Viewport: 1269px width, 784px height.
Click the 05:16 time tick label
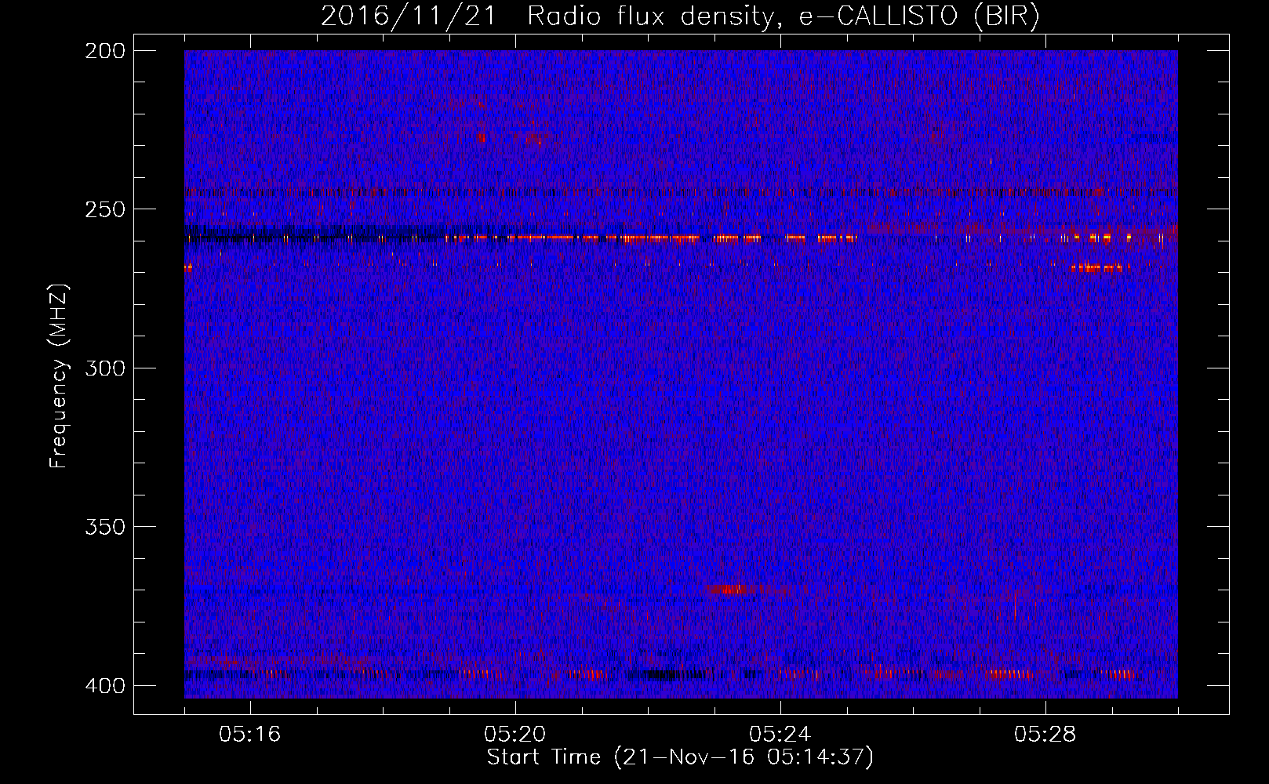250,735
